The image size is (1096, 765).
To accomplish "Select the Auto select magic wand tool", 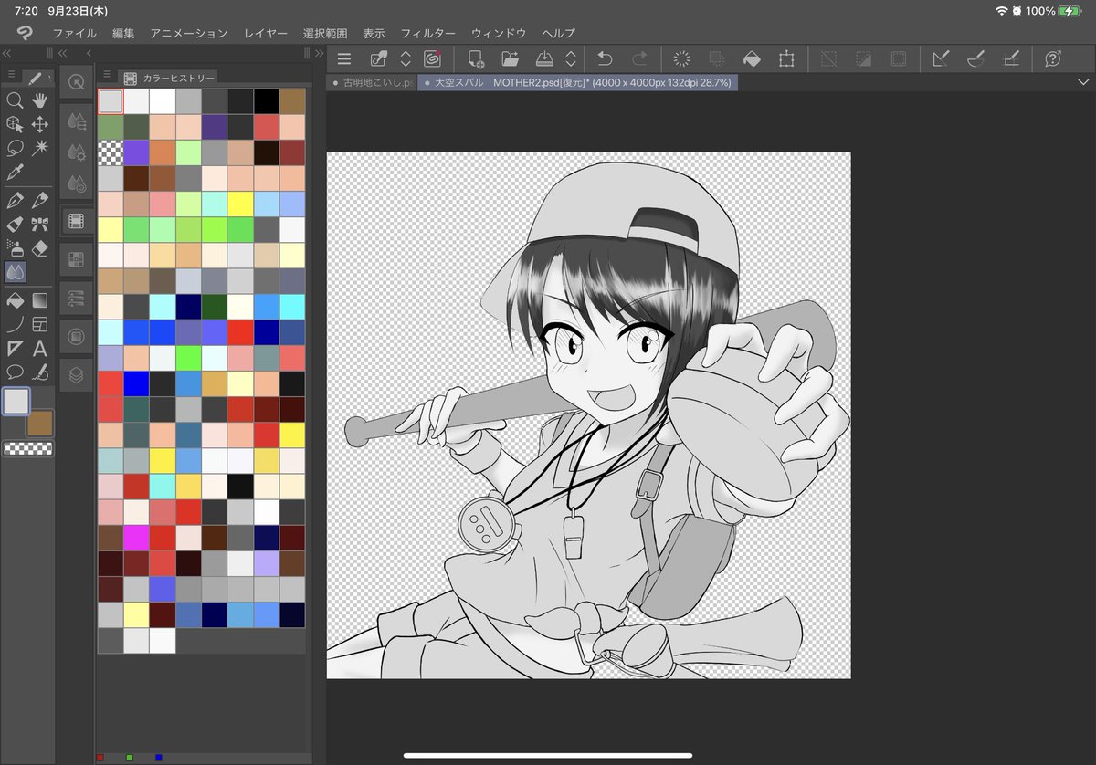I will pyautogui.click(x=40, y=148).
